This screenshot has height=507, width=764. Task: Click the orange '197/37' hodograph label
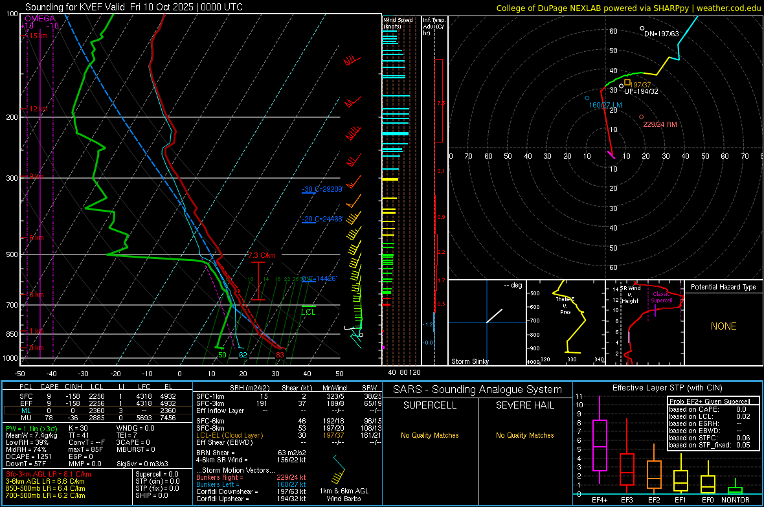click(x=641, y=85)
